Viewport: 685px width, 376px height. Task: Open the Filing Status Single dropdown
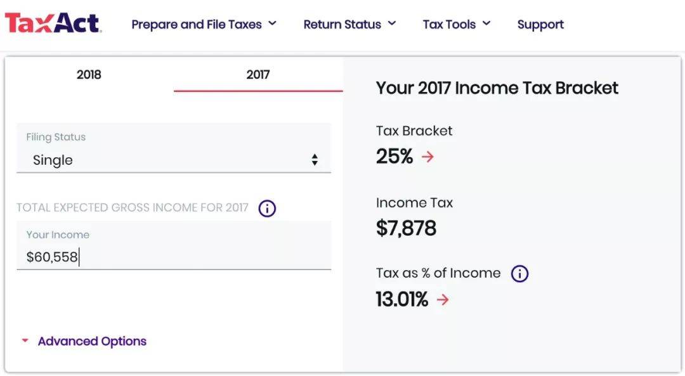pos(173,160)
